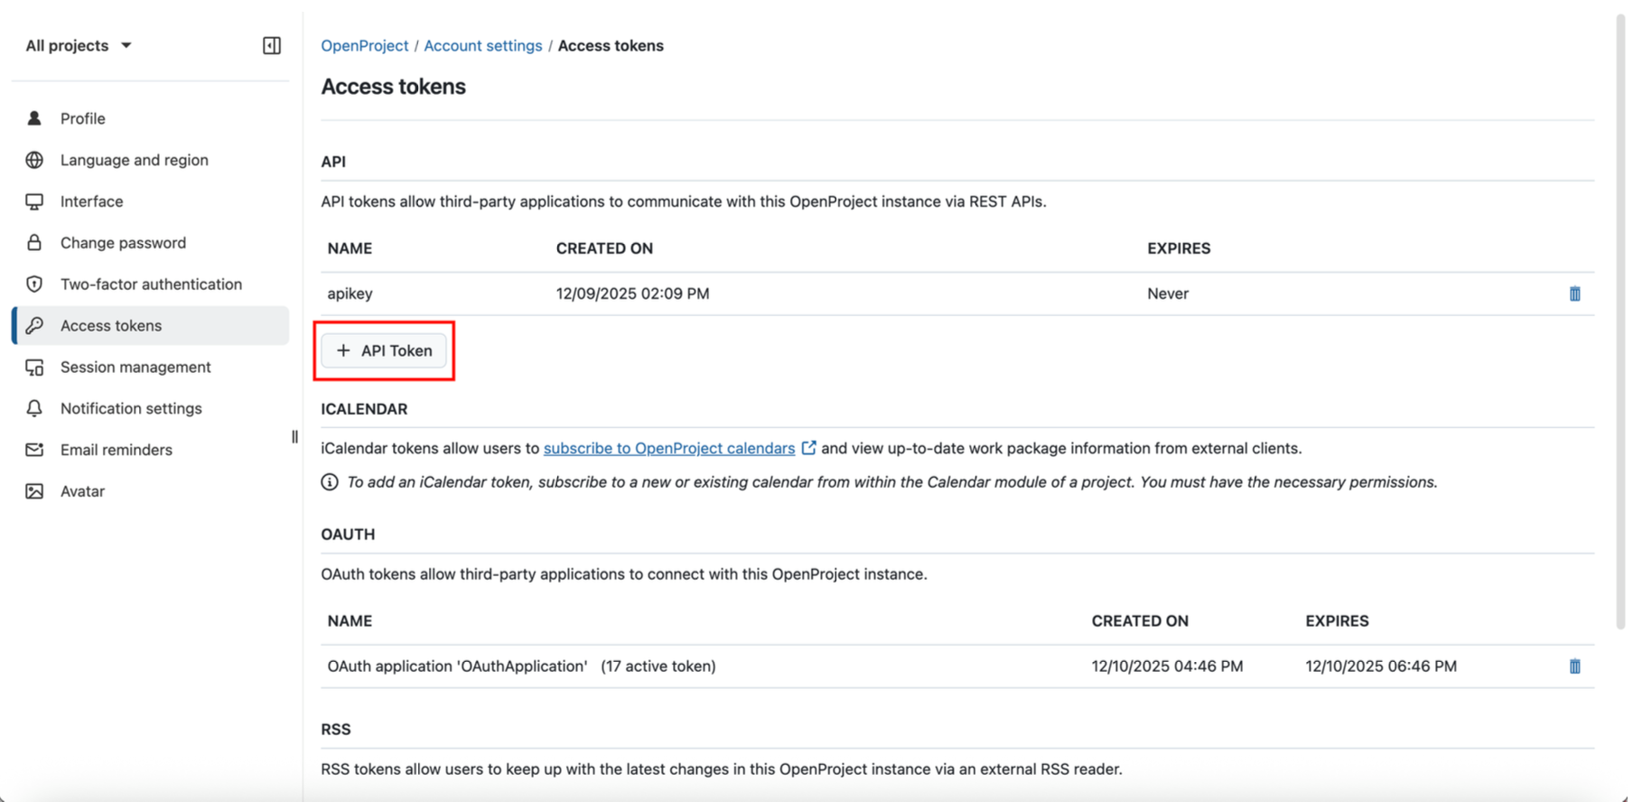This screenshot has width=1633, height=802.
Task: Collapse the sidebar with the panel icon
Action: [272, 45]
